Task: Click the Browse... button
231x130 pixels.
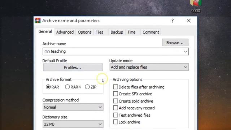Action: (x=175, y=43)
